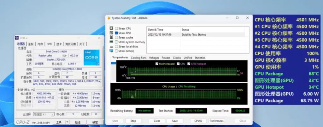Click the Elapsed Time value 00:06:22

click(x=240, y=111)
